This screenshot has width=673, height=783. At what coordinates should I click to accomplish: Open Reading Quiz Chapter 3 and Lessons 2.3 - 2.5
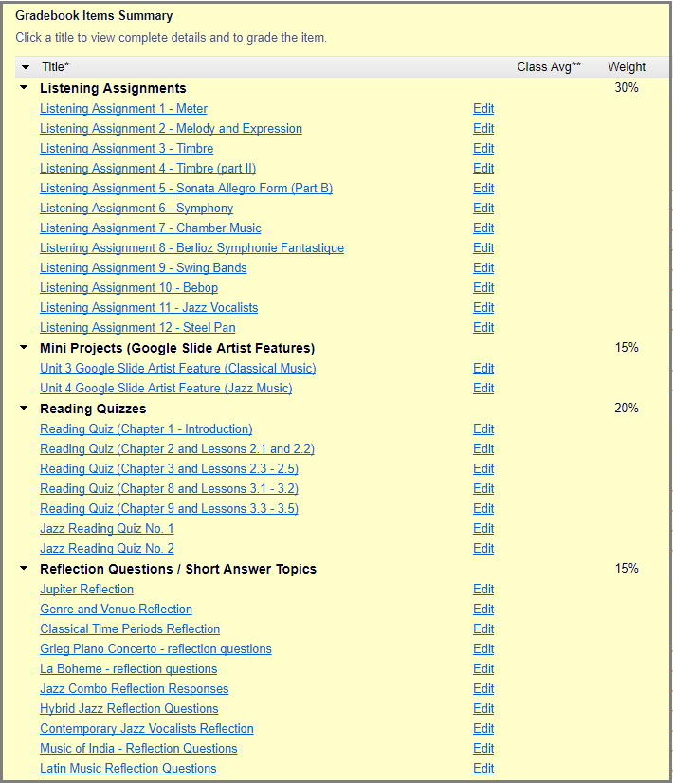(x=169, y=469)
